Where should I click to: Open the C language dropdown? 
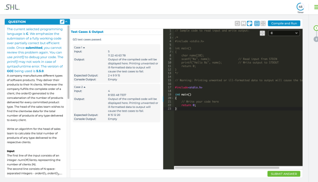point(284,33)
